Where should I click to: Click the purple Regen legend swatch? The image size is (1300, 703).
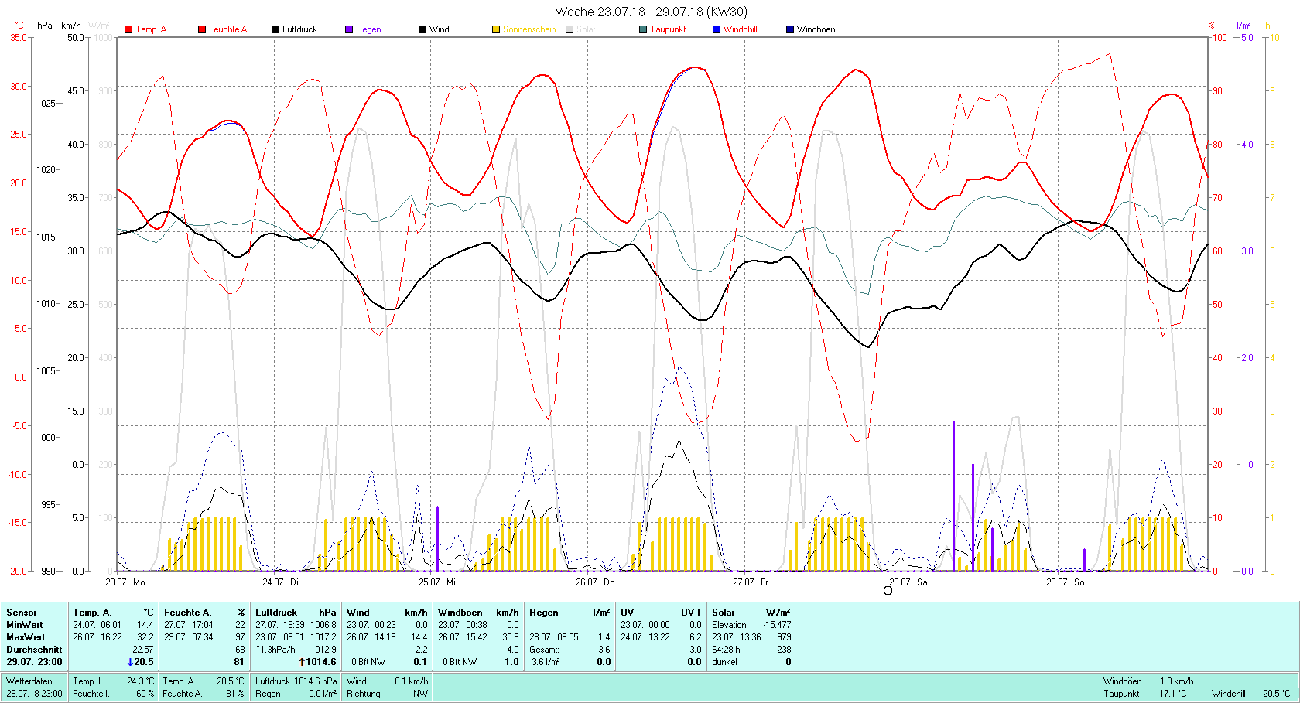coord(349,29)
